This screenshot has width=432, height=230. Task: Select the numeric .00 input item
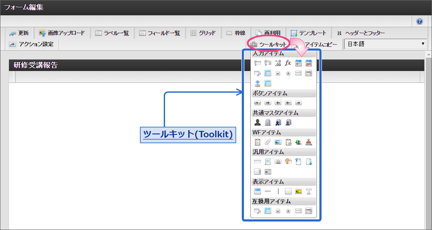[278, 63]
